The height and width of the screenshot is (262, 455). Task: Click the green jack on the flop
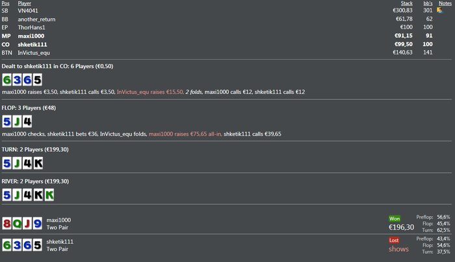click(17, 121)
